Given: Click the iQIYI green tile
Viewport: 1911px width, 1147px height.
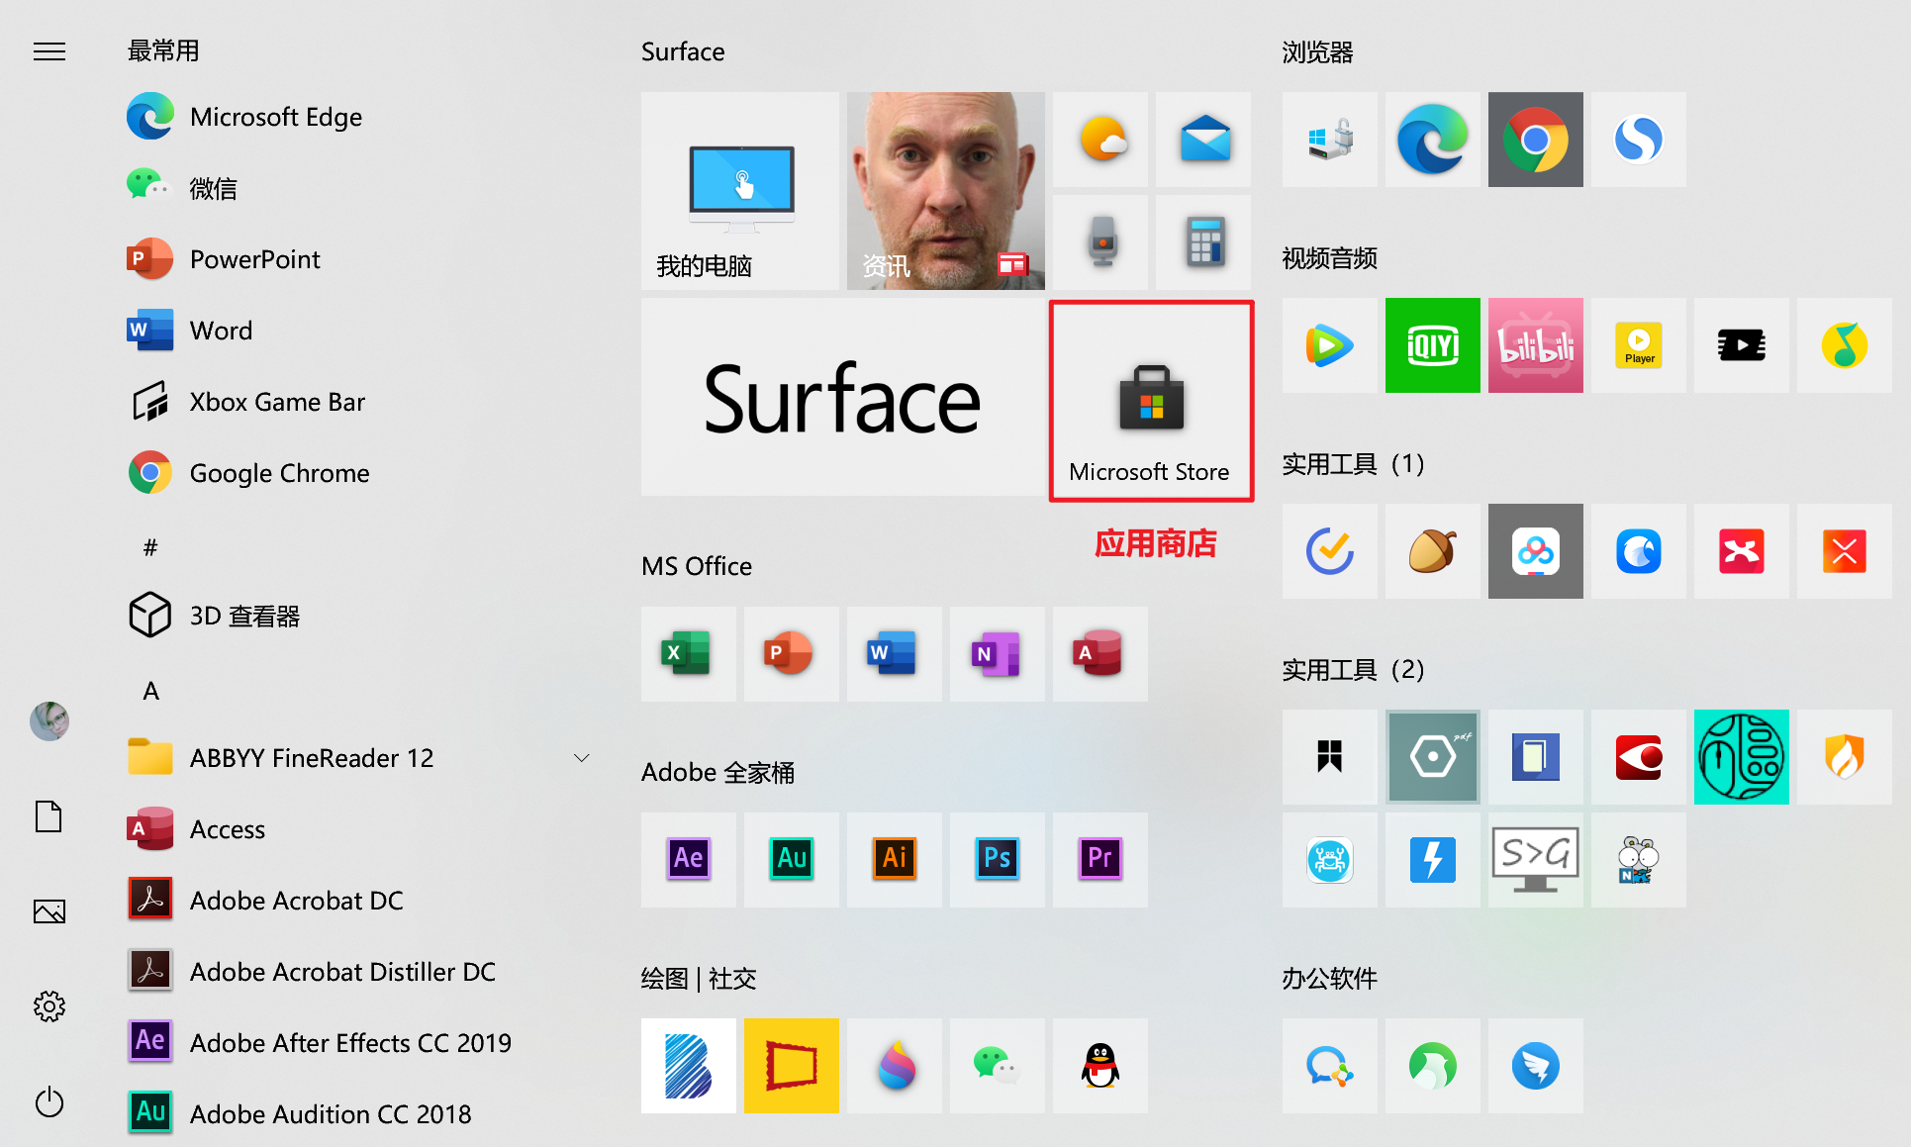Looking at the screenshot, I should (x=1432, y=345).
